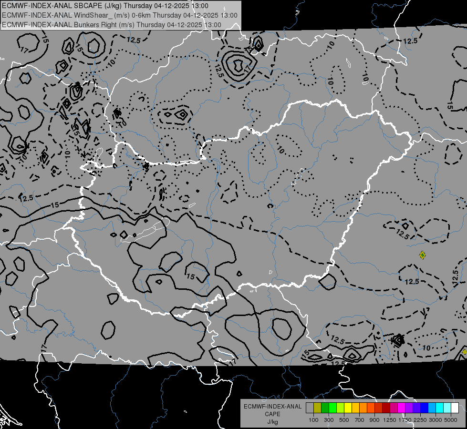Click the 300 legend tick label
The height and width of the screenshot is (429, 467).
pos(329,420)
